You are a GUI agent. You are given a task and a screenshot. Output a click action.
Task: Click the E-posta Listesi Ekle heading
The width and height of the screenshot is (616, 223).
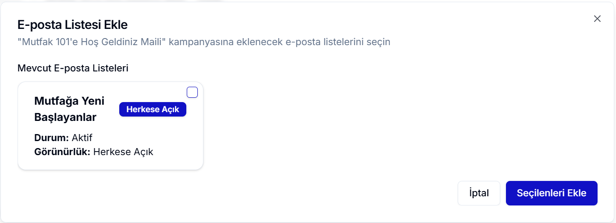pos(72,25)
